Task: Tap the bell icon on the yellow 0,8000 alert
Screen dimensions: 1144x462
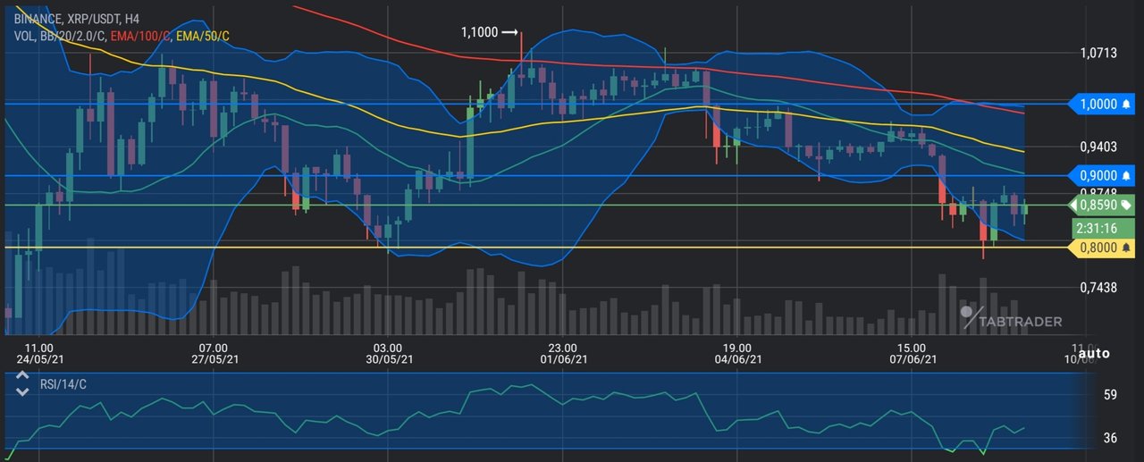Action: [x=1126, y=248]
